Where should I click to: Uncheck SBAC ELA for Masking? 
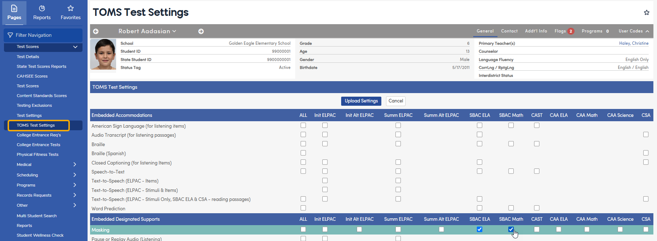pyautogui.click(x=479, y=229)
